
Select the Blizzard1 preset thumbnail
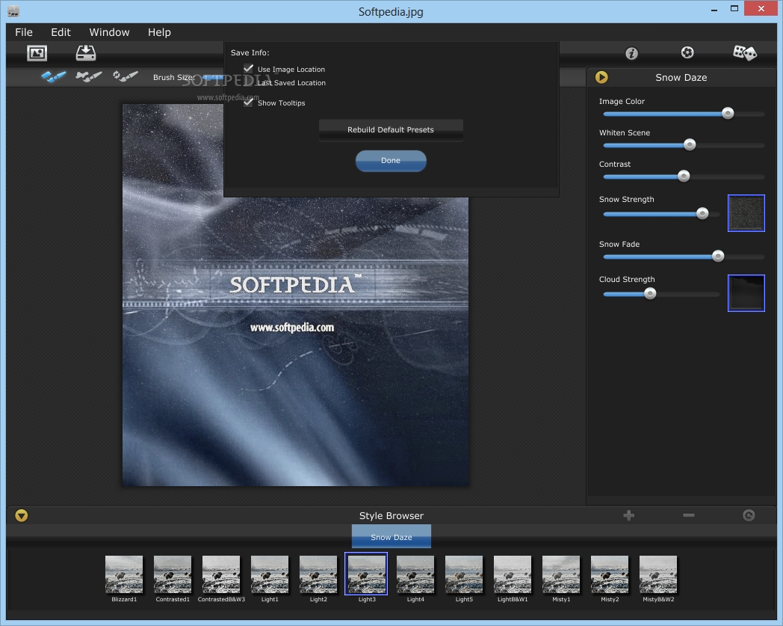124,574
